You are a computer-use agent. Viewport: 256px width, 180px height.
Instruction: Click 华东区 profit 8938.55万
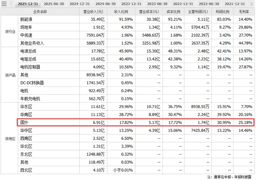(200, 107)
